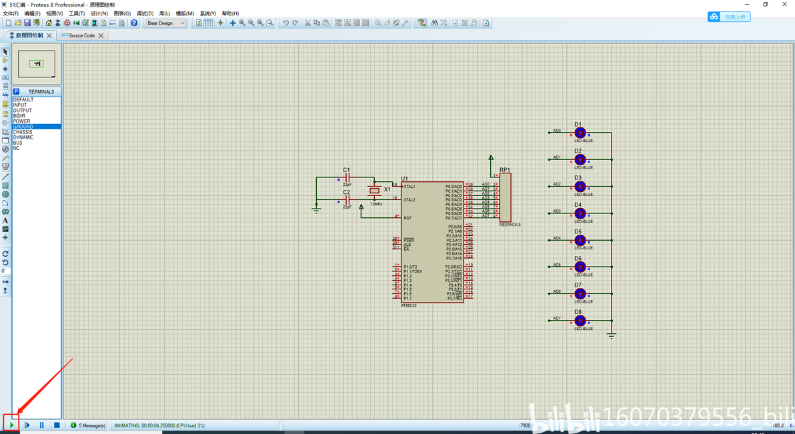Start the simulation with the play button

point(11,425)
